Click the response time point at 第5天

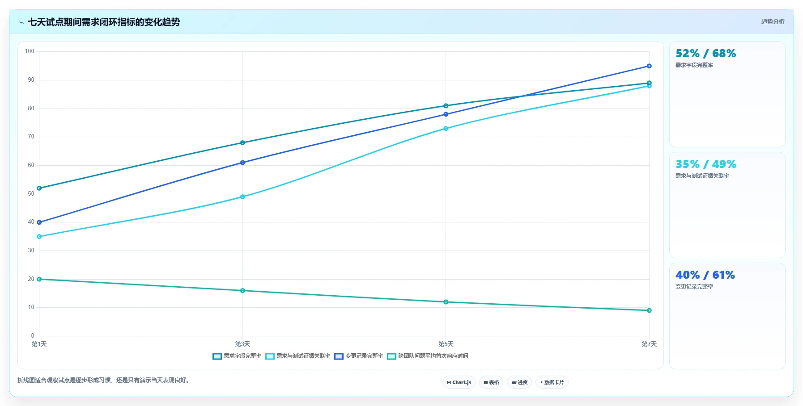[x=446, y=302]
